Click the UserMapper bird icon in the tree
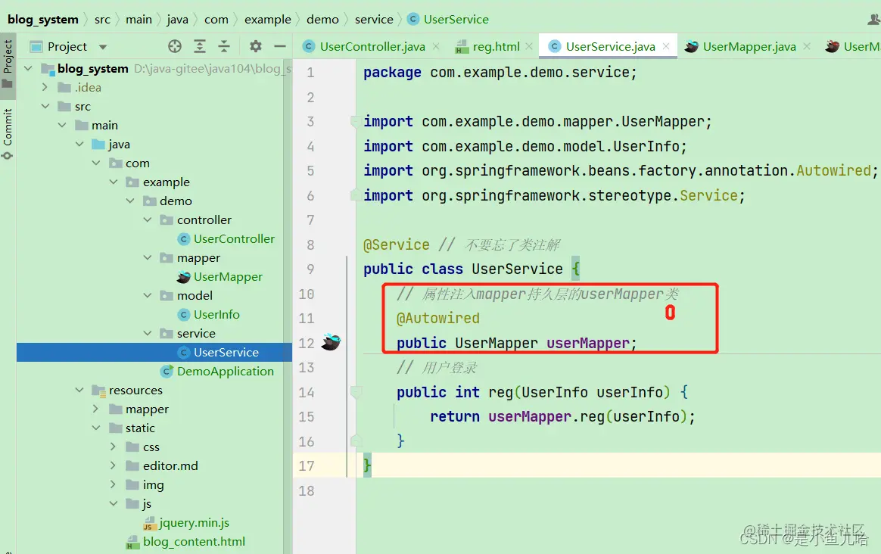The image size is (881, 554). [183, 276]
